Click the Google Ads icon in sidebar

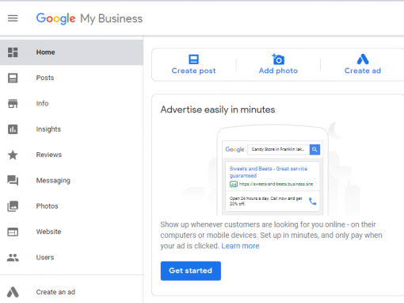(13, 292)
